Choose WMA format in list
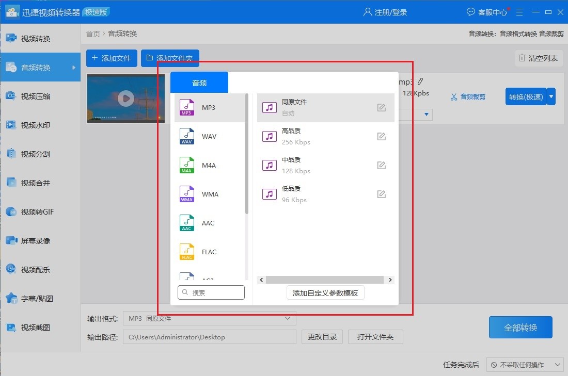This screenshot has width=568, height=376. (x=210, y=194)
